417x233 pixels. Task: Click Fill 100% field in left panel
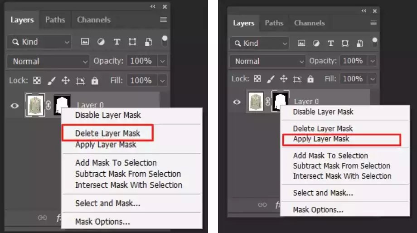141,80
